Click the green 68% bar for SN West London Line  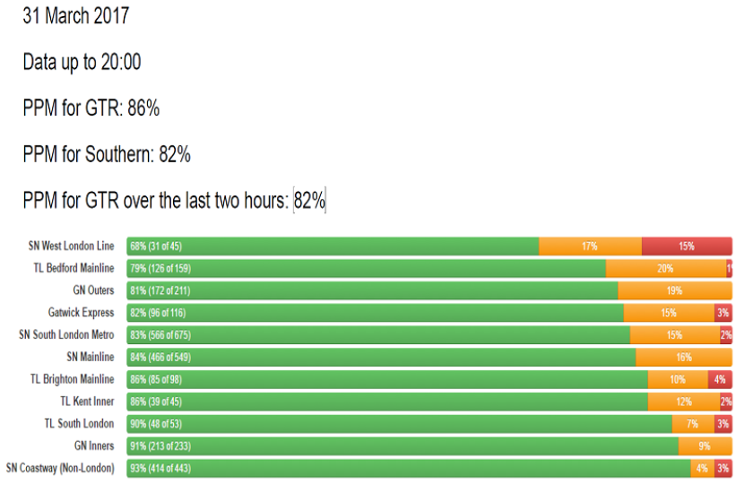point(333,246)
